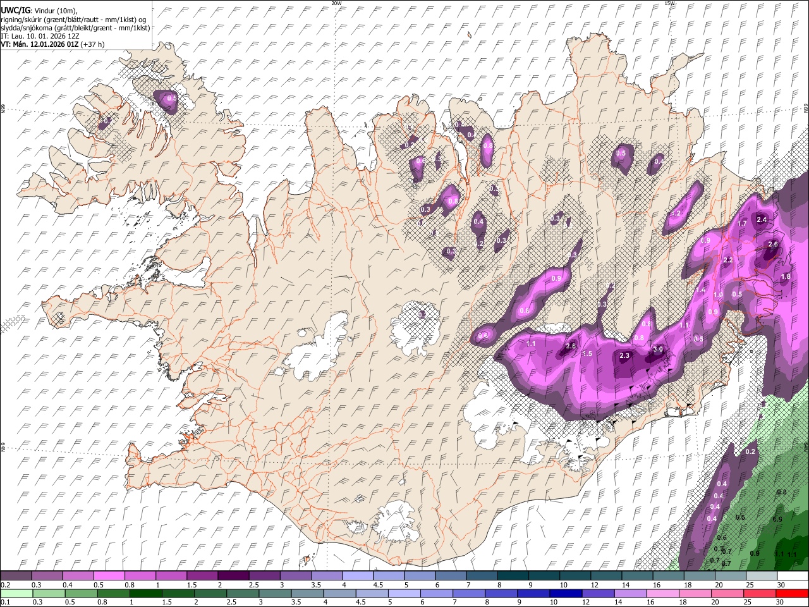The image size is (809, 607).
Task: Click the 2.3 precipitation value on the map
Action: coord(624,356)
